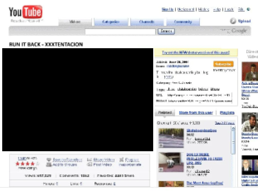Click title link under top director thumbnail
Screen dimensions: 258x195
click(250, 89)
